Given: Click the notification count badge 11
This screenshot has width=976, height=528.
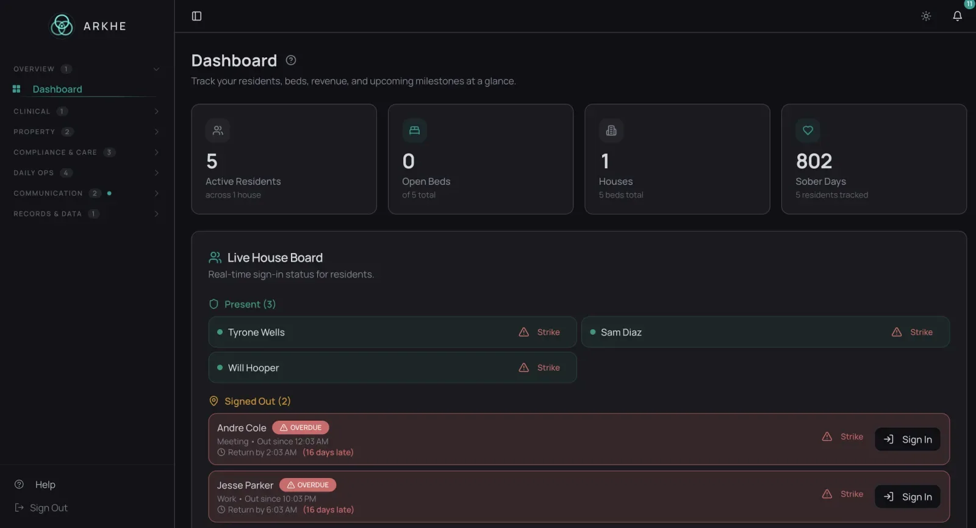Looking at the screenshot, I should coord(969,4).
